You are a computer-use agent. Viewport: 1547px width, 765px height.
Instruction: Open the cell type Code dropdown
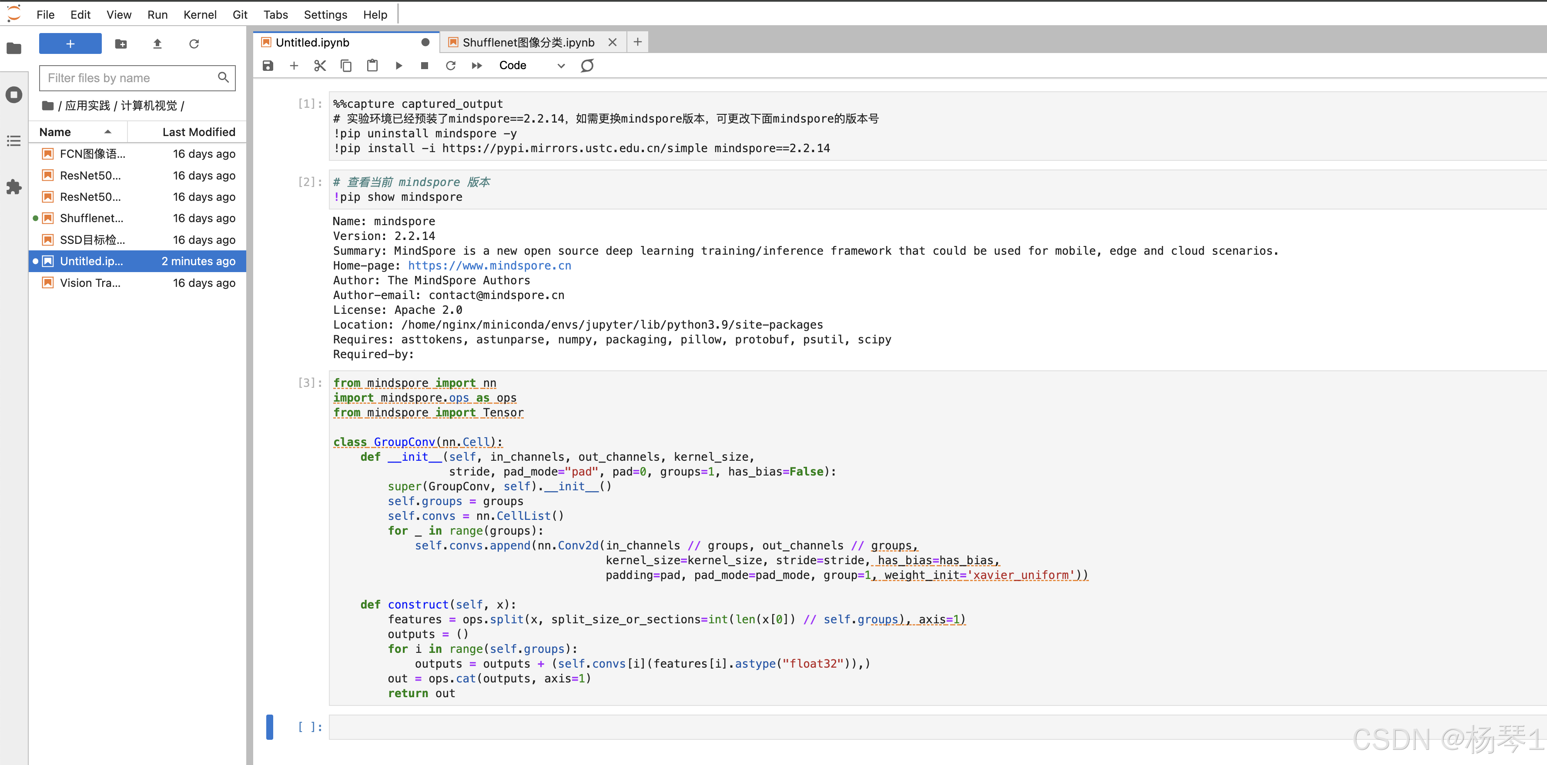pos(531,65)
